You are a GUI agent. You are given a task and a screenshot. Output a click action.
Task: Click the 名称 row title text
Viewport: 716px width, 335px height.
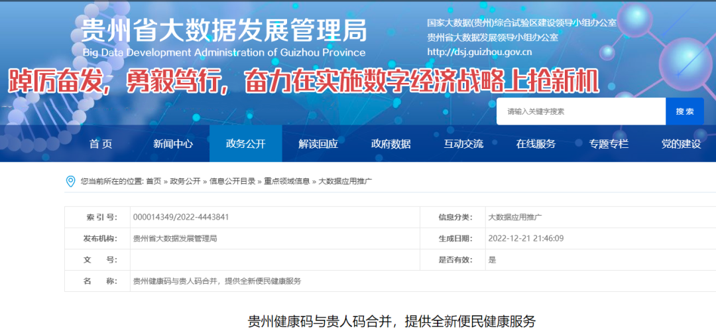[217, 281]
